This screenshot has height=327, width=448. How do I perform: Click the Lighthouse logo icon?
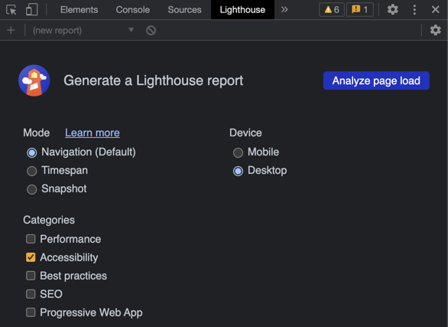[x=34, y=80]
